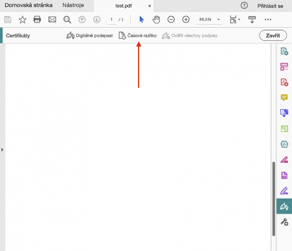Image resolution: width=292 pixels, height=251 pixels.
Task: Click Časové razítko
Action: [x=138, y=36]
